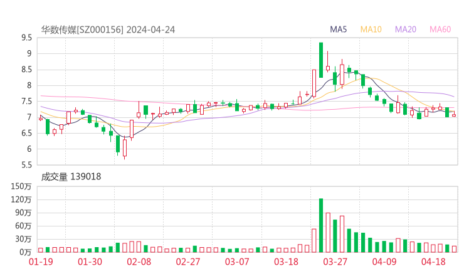The height and width of the screenshot is (276, 464).
Task: Click the 120万 volume axis label
Action: click(x=21, y=199)
